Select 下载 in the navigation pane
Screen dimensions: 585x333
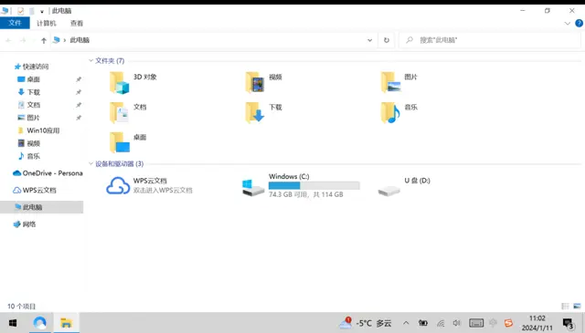[x=33, y=92]
